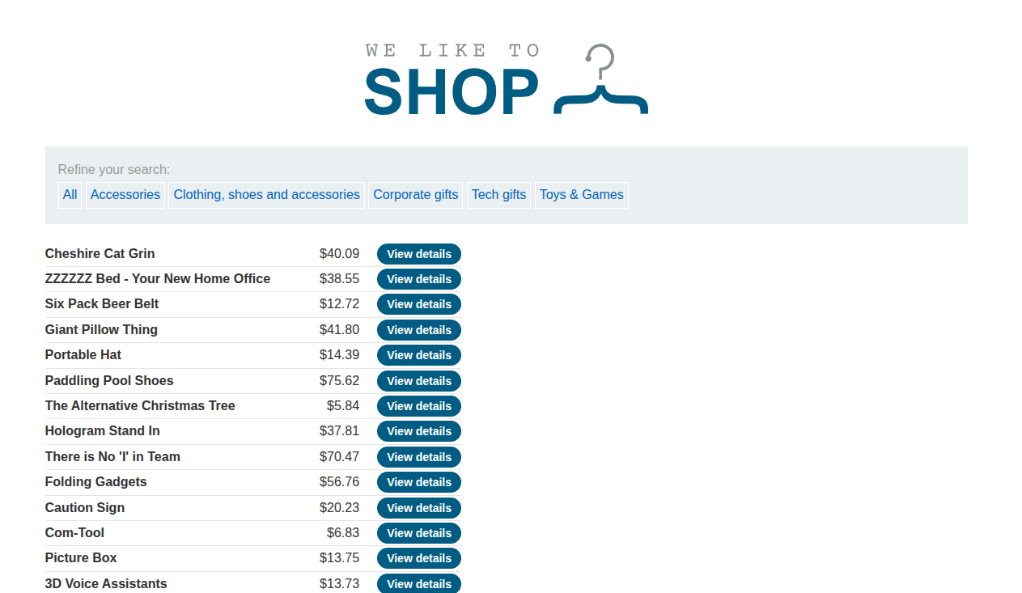Click the Picture Box product name
The height and width of the screenshot is (593, 1022).
click(81, 558)
